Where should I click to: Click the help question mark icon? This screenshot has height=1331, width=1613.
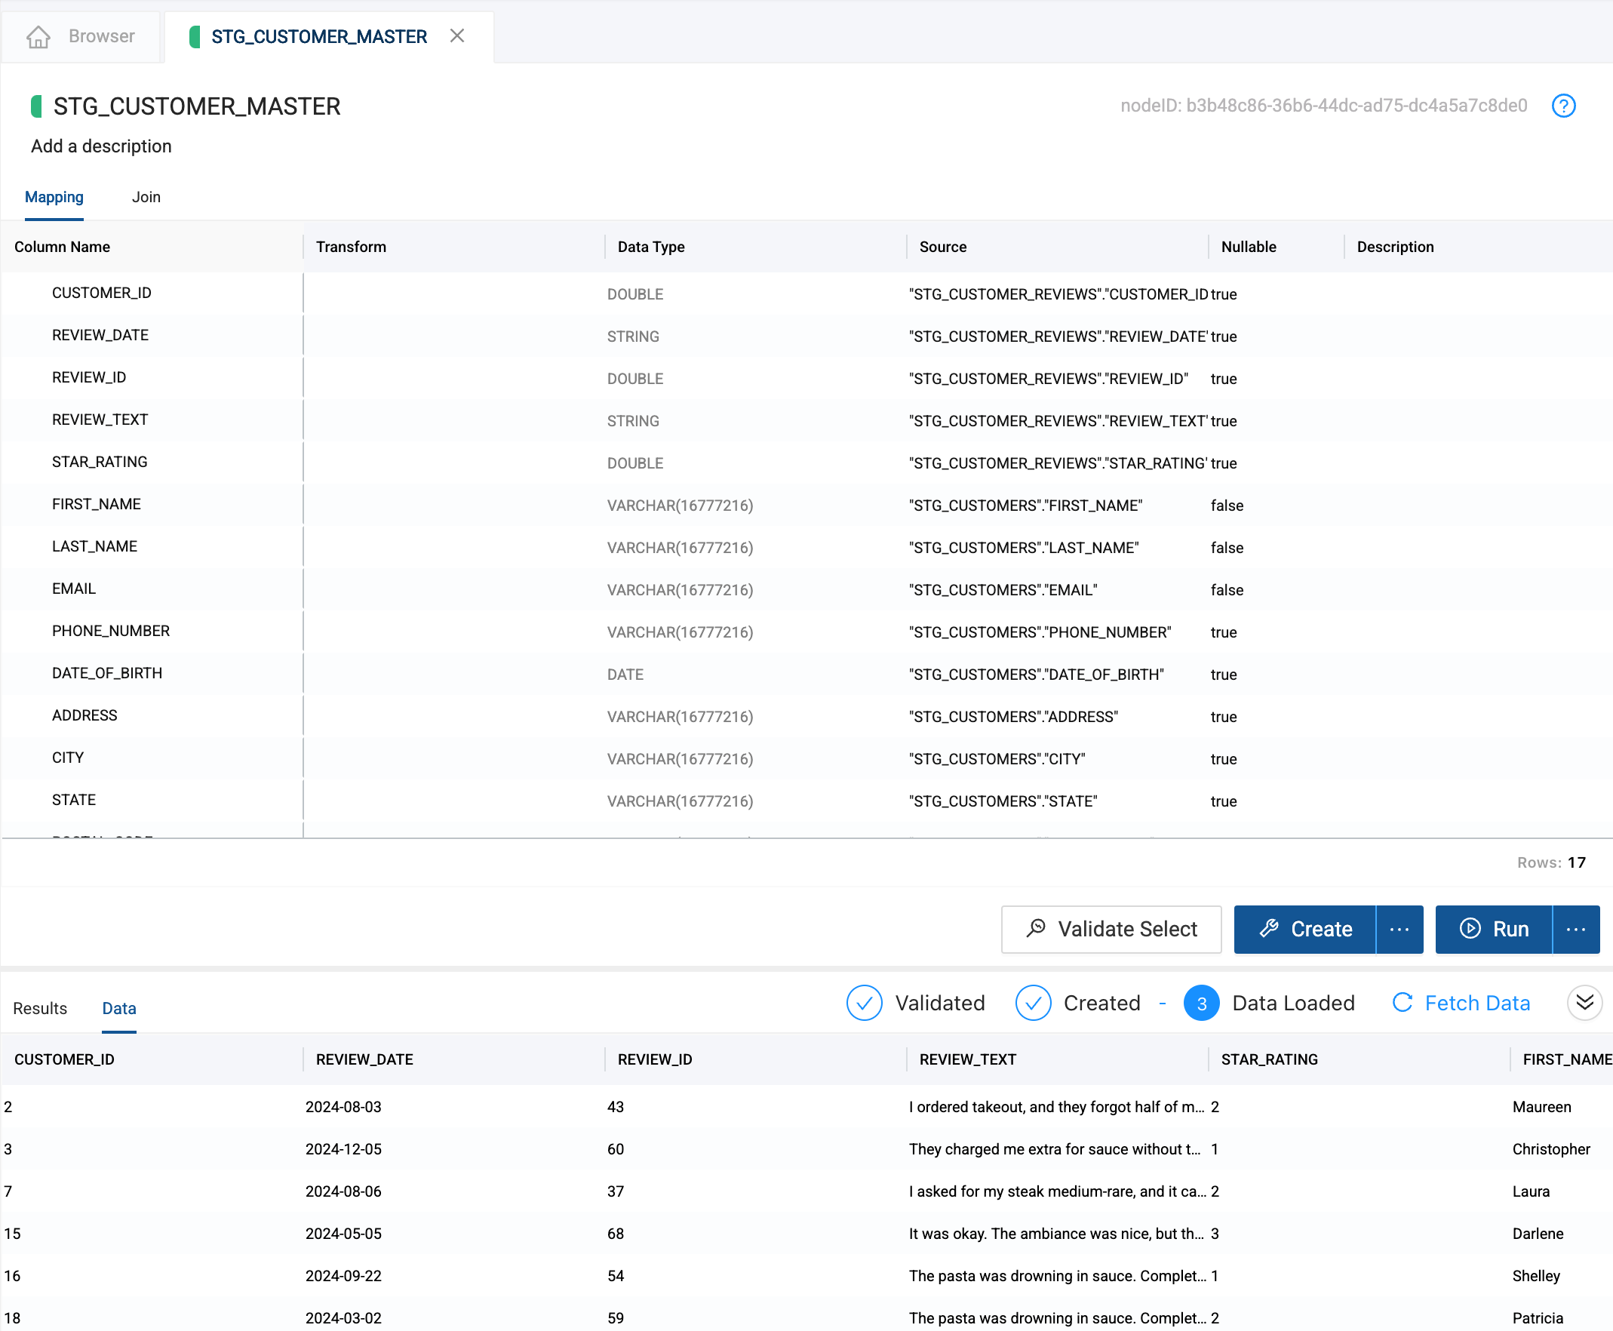pos(1562,106)
